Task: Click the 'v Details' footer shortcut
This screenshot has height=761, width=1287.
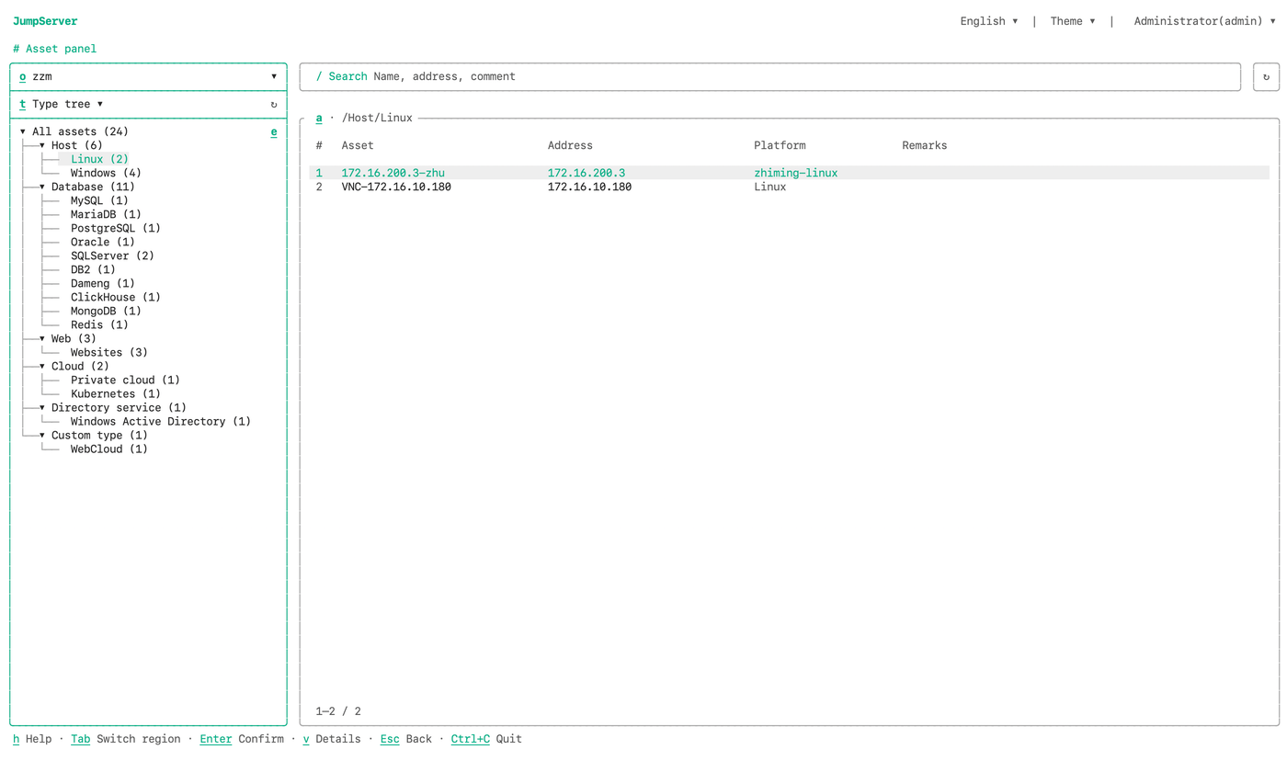Action: (332, 740)
